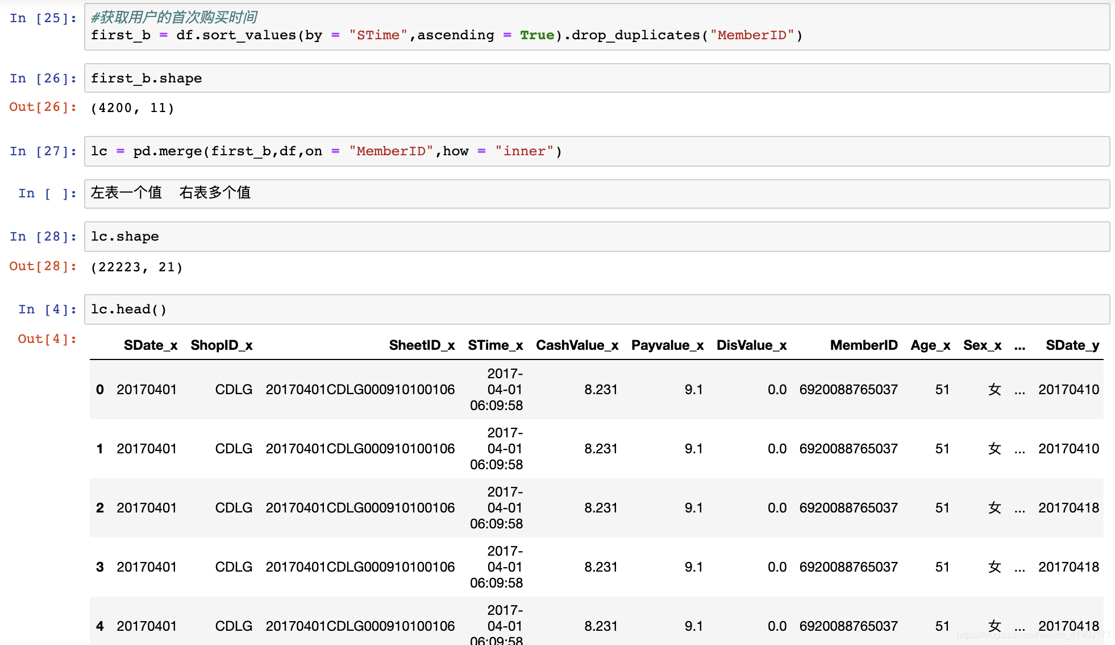
Task: Click the SheetID_x column header
Action: point(422,345)
